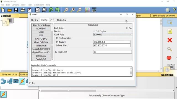This screenshot has height=99, width=177.
Task: Open a file with the folder icon
Action: point(9,10)
